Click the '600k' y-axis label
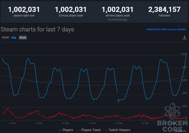Screen dimensions: 189x133 185,80
